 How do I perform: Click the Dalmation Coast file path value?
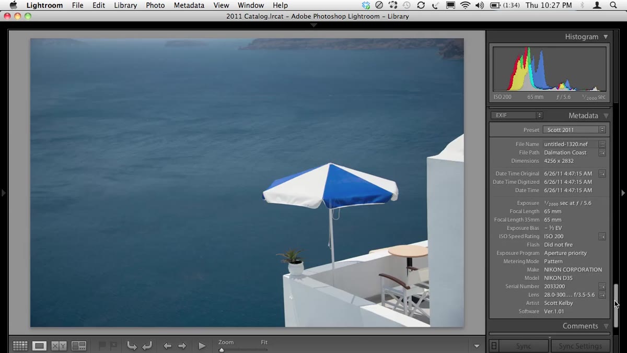565,152
